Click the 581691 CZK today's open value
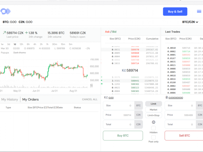 78,33
